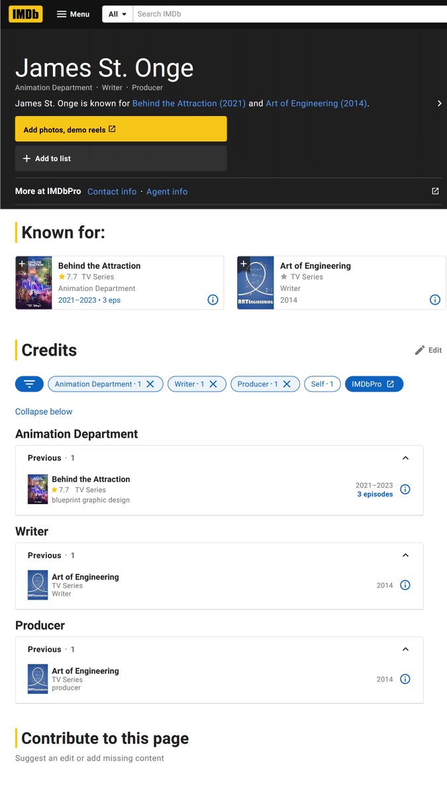Open external link icon in IMDbPro bar
The height and width of the screenshot is (795, 447).
pyautogui.click(x=435, y=191)
